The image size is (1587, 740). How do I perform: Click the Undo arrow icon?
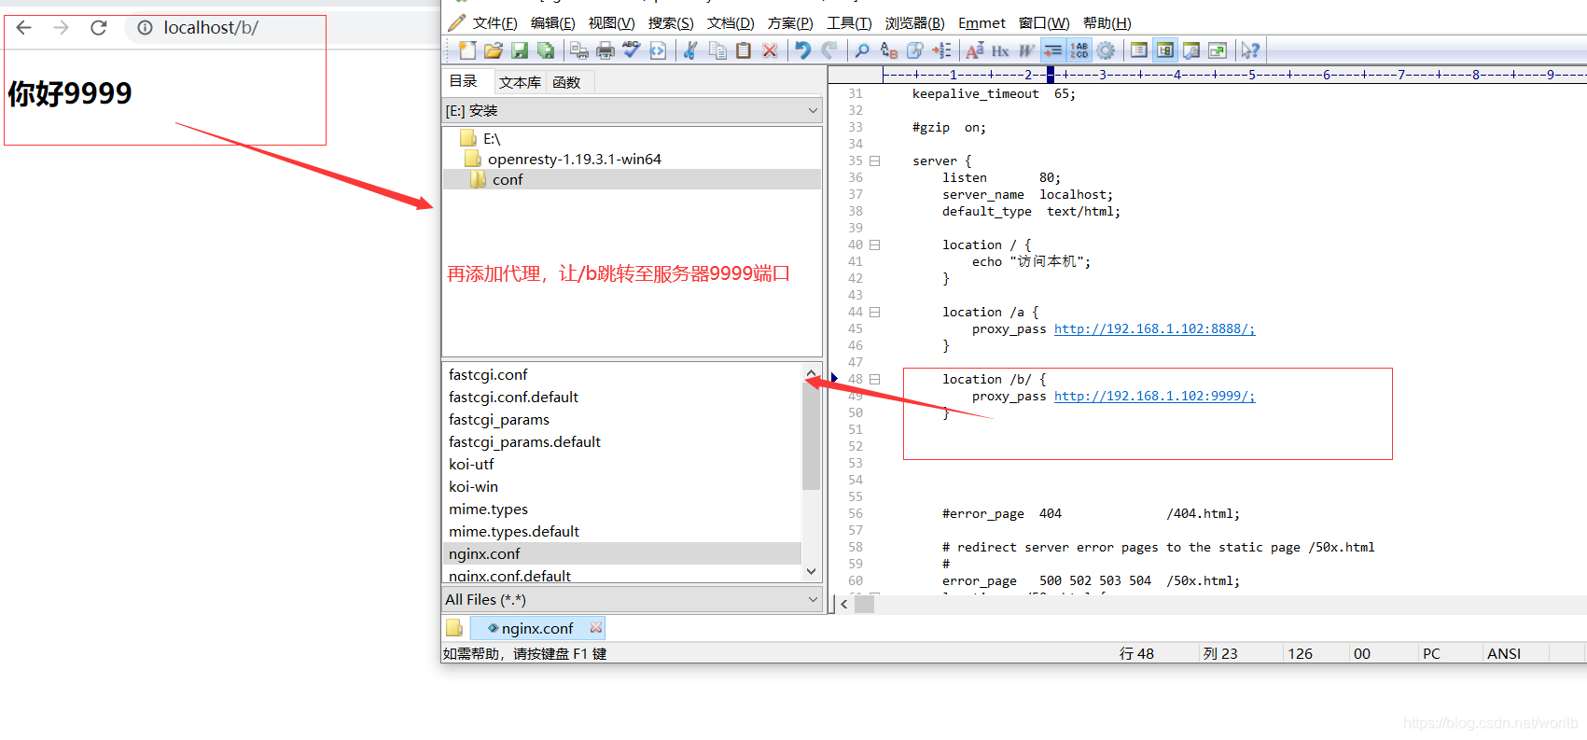point(802,50)
